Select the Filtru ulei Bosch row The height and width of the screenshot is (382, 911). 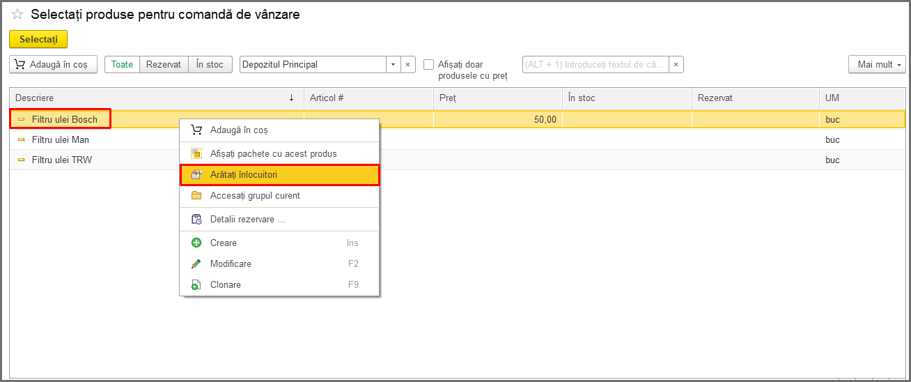457,119
